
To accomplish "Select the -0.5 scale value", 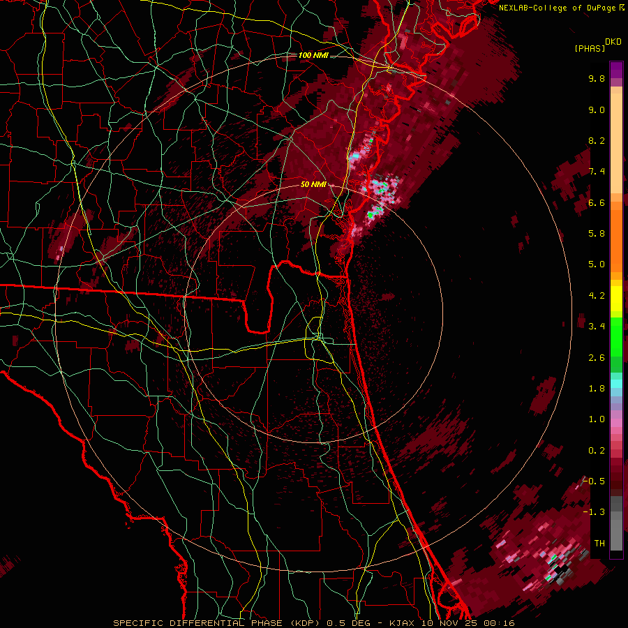I will pyautogui.click(x=594, y=481).
